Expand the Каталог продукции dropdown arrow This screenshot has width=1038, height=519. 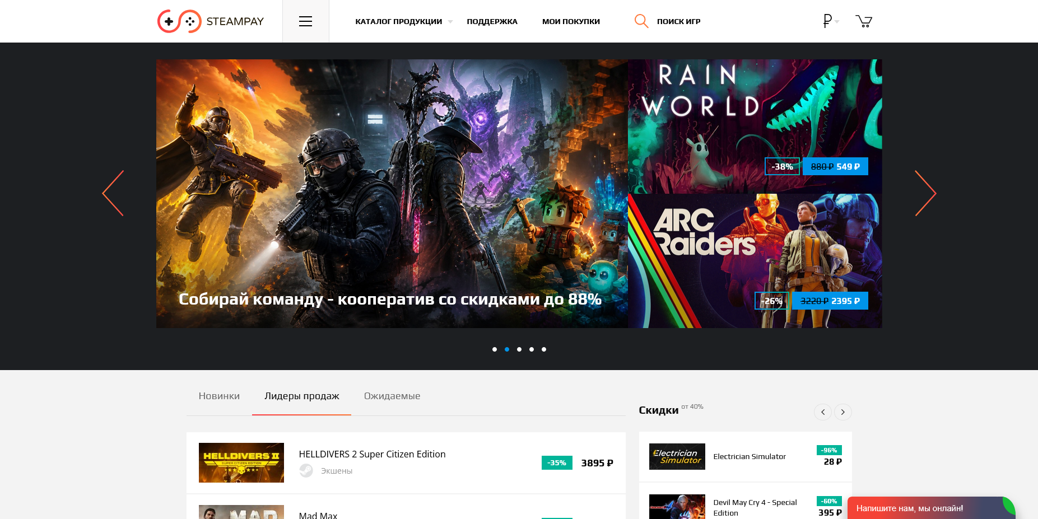450,22
